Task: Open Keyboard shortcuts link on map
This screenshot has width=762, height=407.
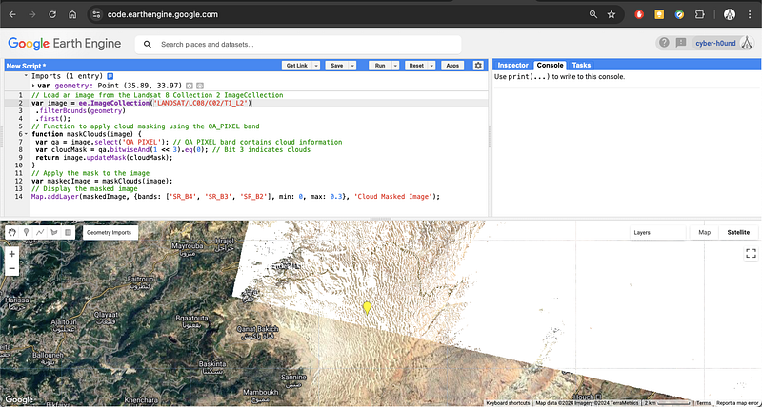Action: [x=508, y=403]
